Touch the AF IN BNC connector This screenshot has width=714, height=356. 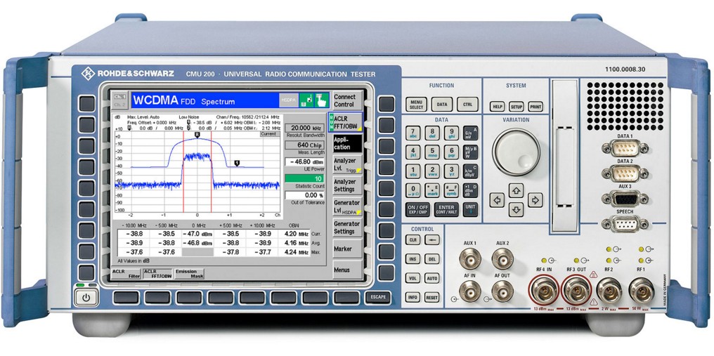[470, 291]
